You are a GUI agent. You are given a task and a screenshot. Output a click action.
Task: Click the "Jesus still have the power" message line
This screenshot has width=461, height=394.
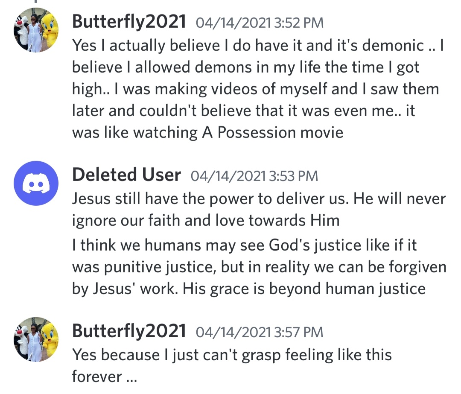(259, 198)
